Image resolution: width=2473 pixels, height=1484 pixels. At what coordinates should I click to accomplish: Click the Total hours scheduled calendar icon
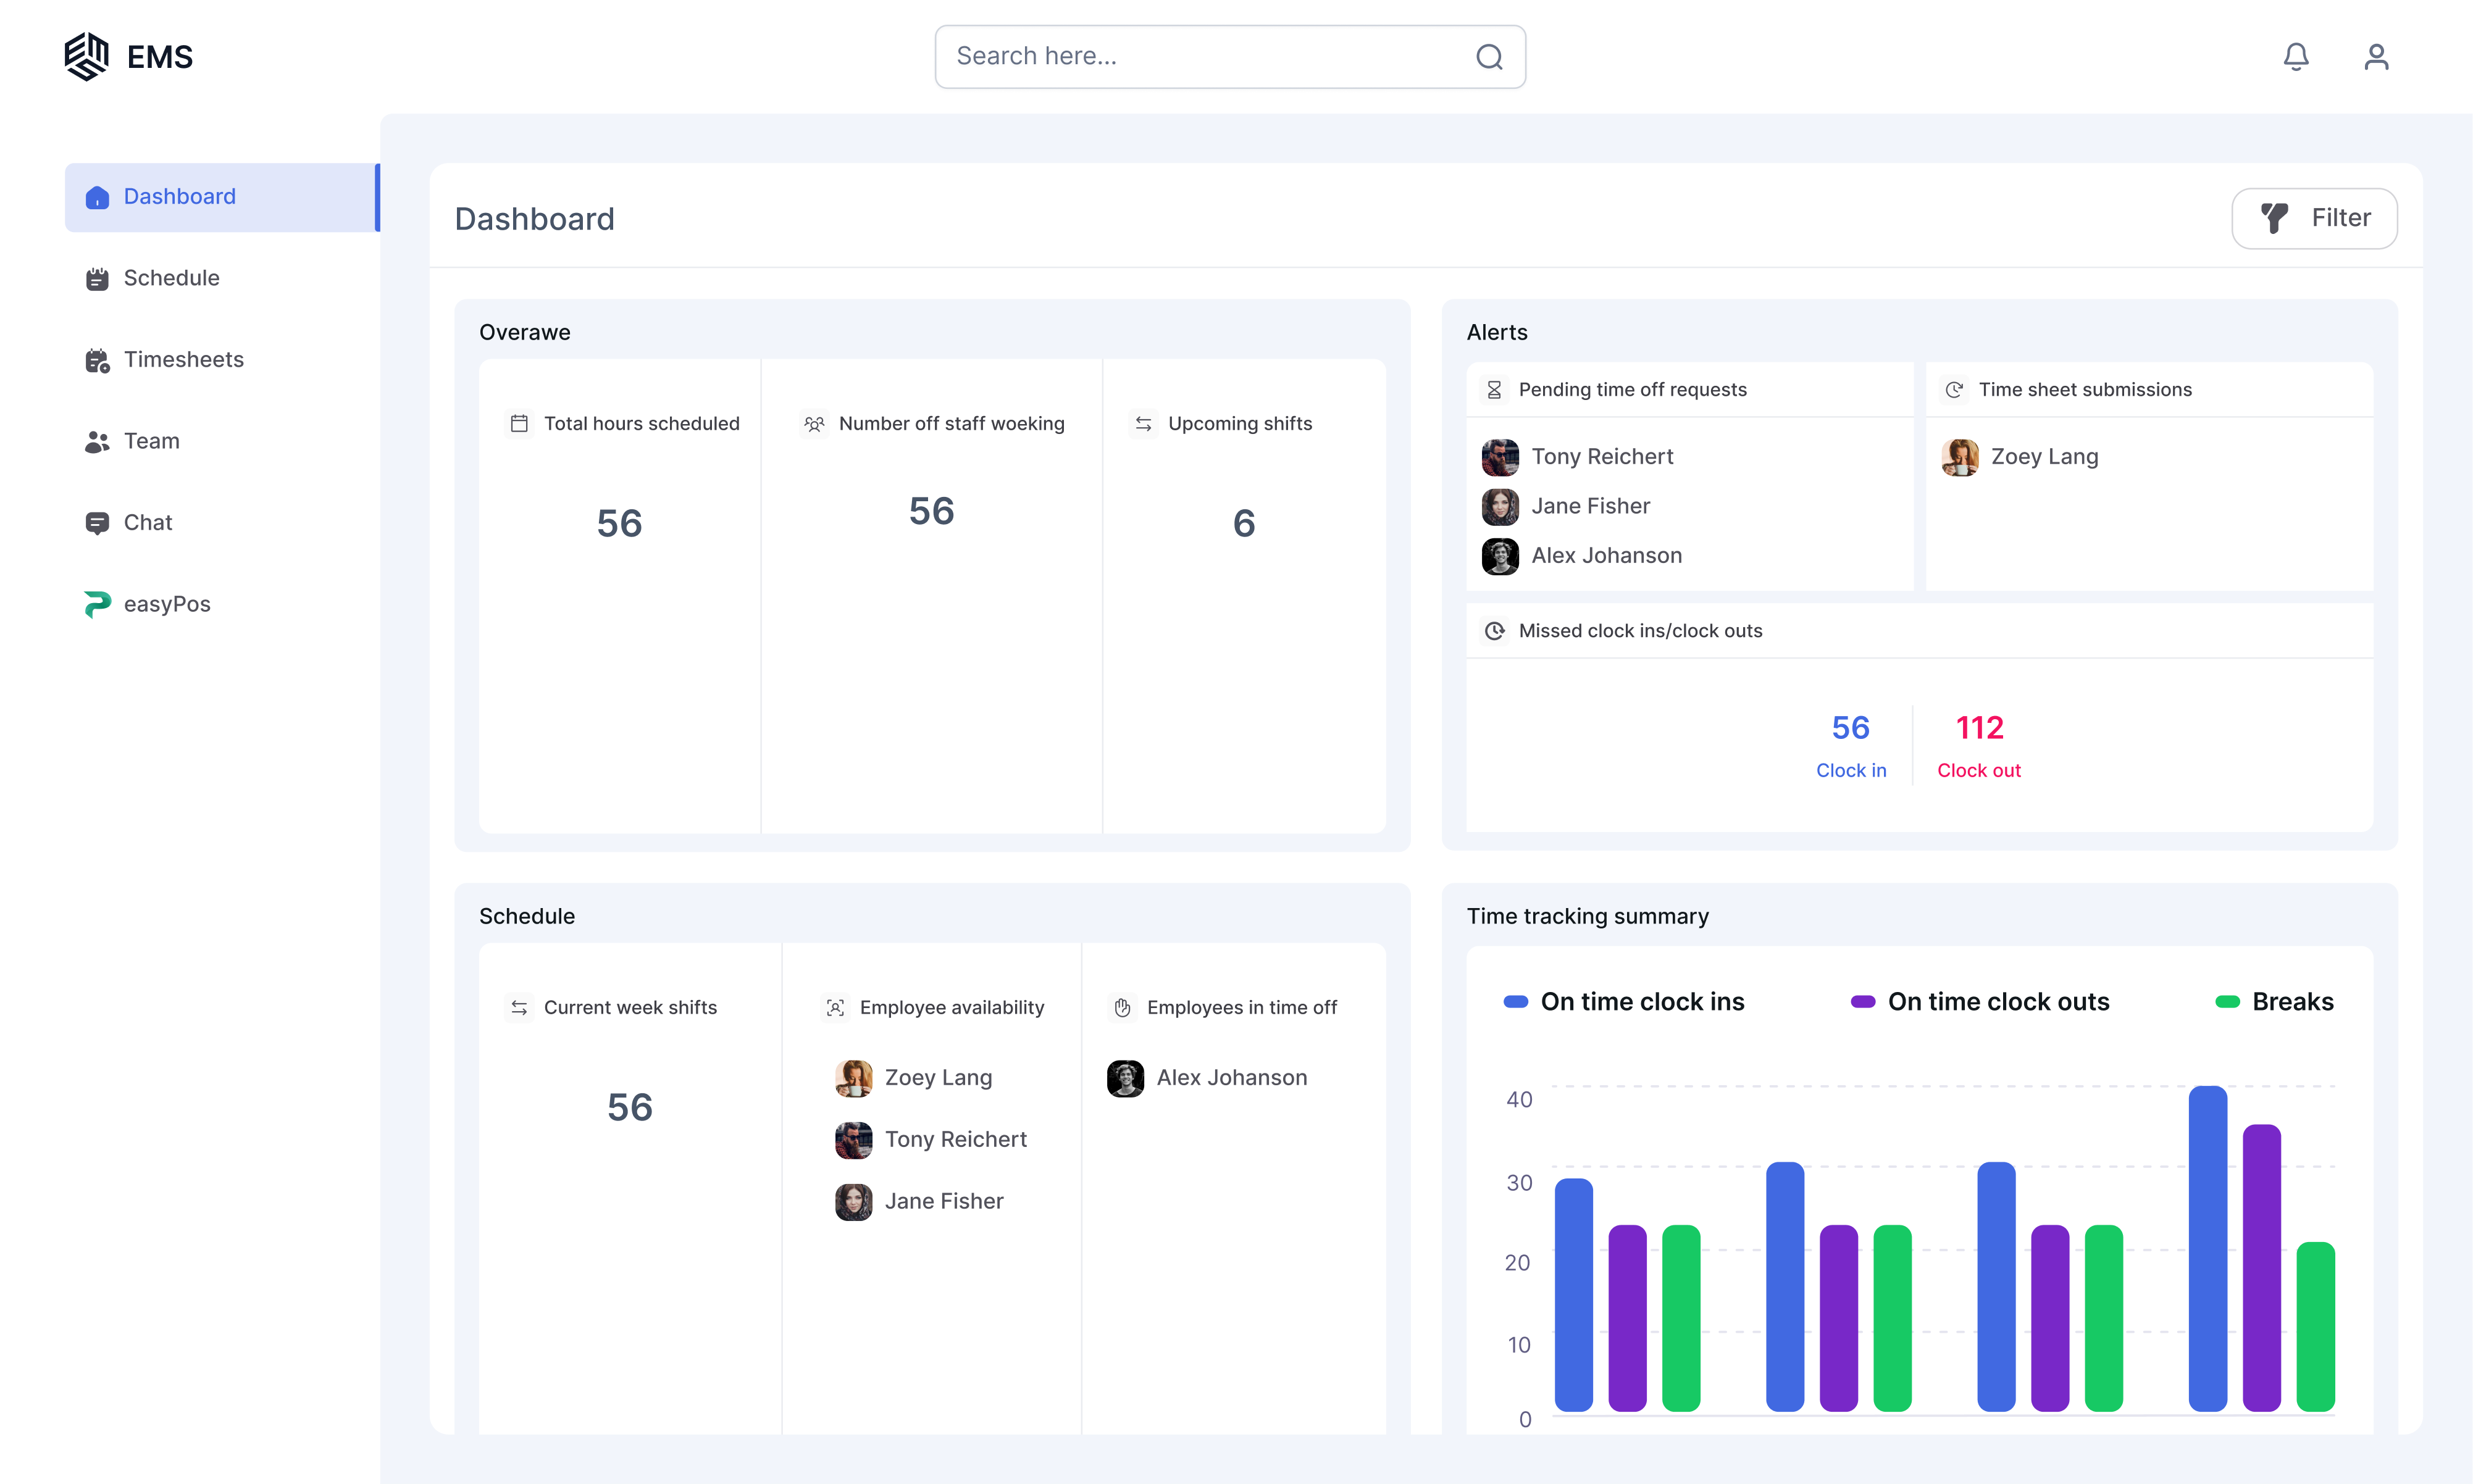pyautogui.click(x=519, y=424)
